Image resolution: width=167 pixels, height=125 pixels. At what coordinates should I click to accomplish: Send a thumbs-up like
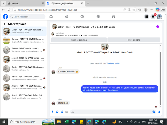(x=159, y=112)
